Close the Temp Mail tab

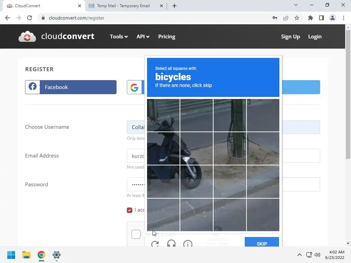pos(161,6)
